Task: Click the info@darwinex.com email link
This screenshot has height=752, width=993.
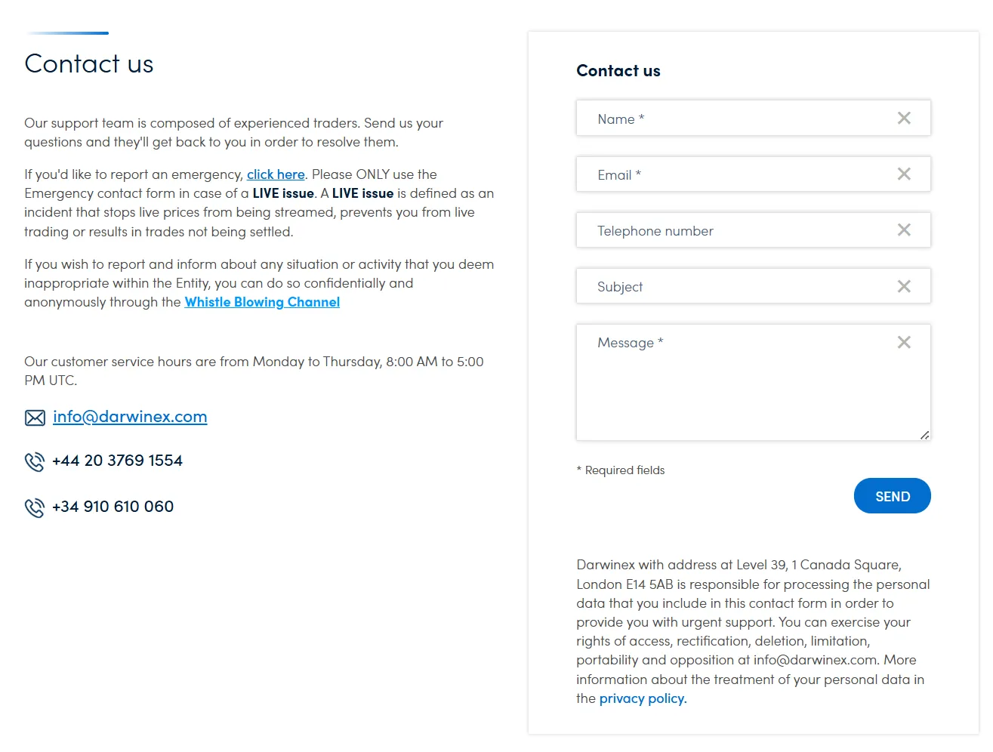Action: [130, 417]
